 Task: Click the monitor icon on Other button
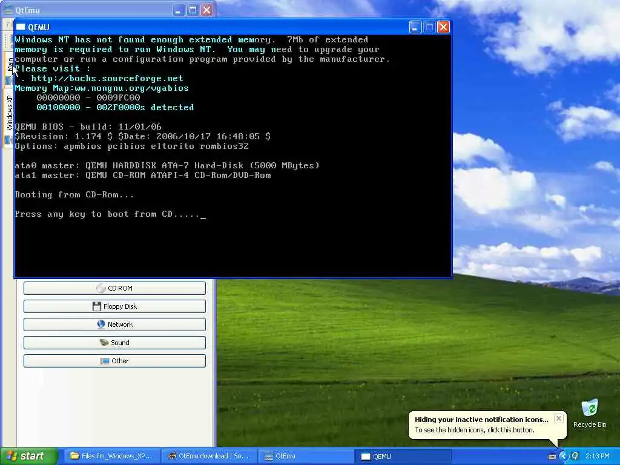(x=104, y=361)
